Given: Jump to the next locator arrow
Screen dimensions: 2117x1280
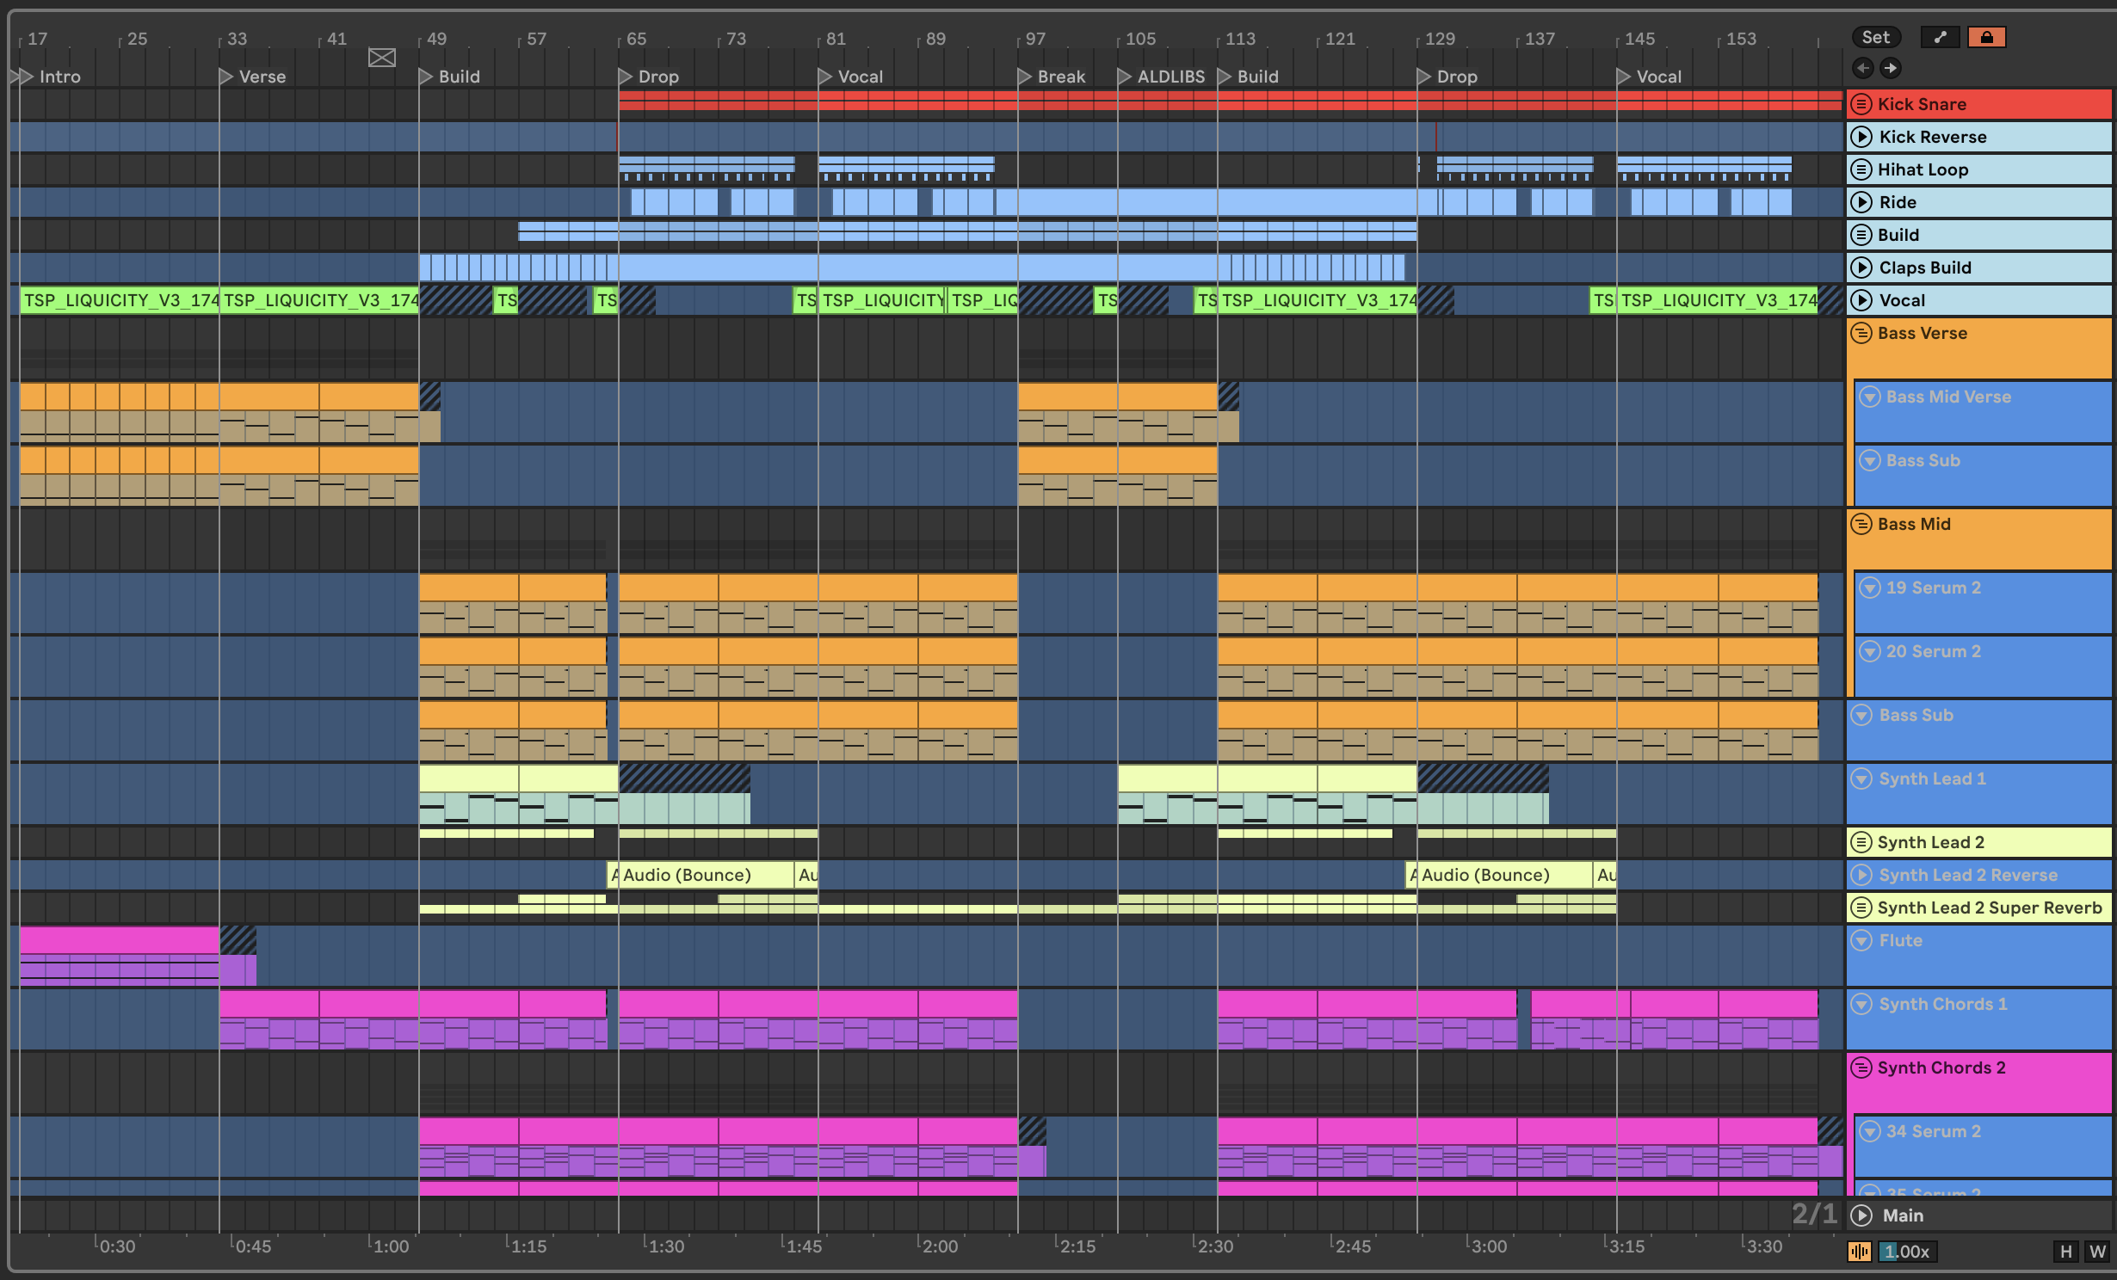Looking at the screenshot, I should click(1891, 68).
